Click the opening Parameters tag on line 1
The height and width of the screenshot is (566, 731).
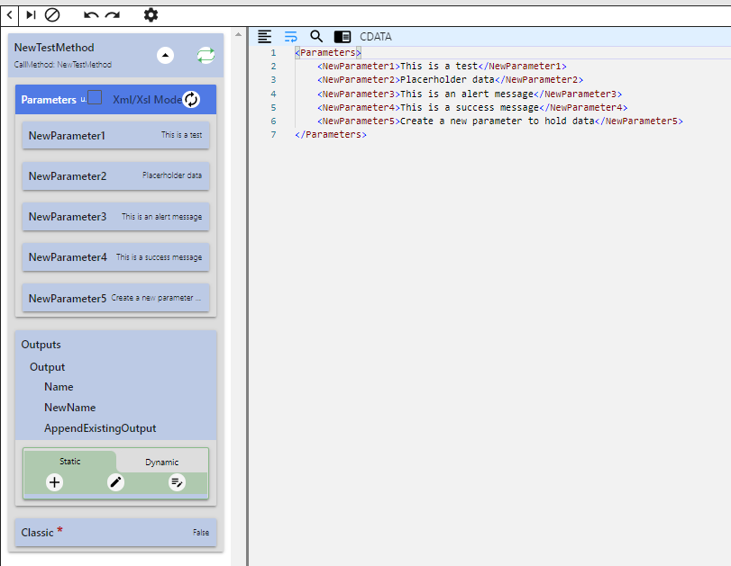(x=328, y=52)
